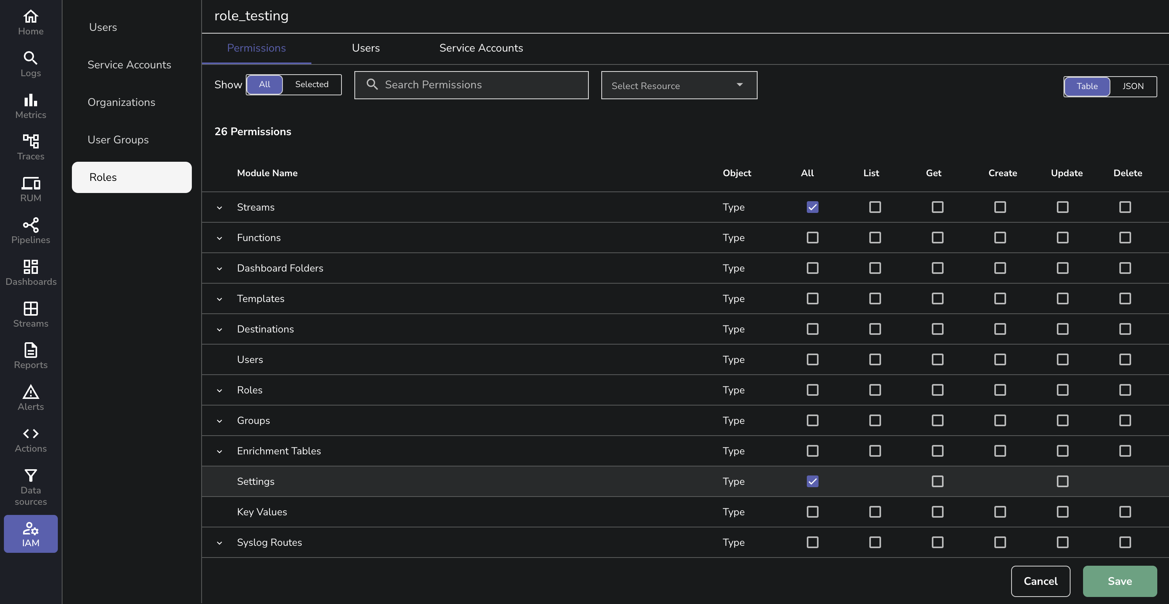
Task: Click the Save button
Action: 1119,581
